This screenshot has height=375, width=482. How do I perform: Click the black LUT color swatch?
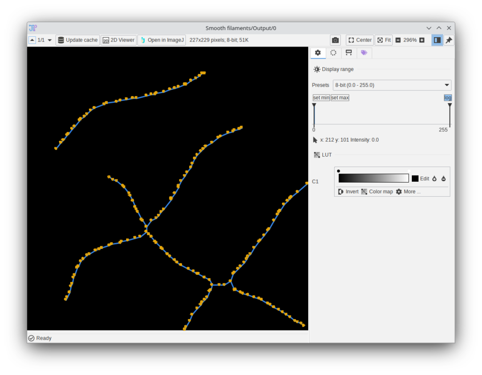415,179
